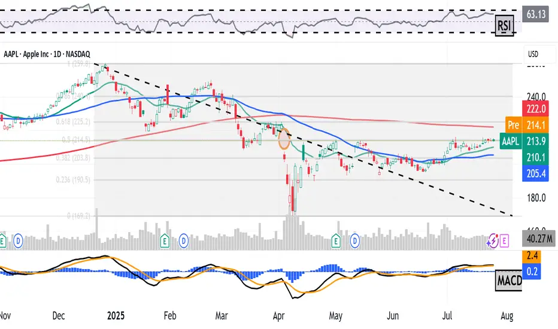Click the RSI value 63.13 label
The height and width of the screenshot is (329, 558).
(536, 14)
